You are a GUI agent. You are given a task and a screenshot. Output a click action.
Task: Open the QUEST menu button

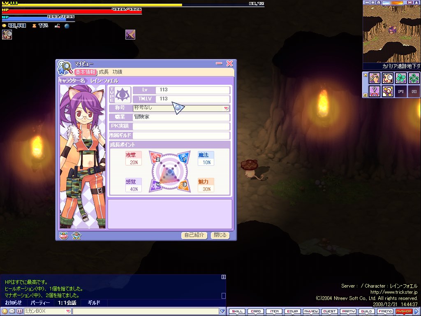[329, 311]
